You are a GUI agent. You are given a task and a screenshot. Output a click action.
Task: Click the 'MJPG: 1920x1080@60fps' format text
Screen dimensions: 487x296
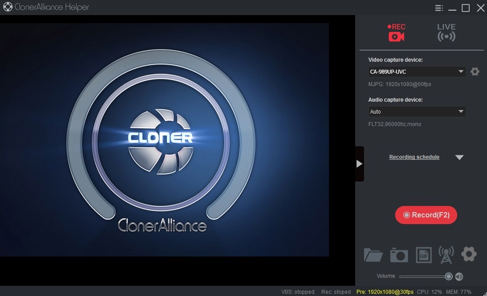pyautogui.click(x=400, y=84)
